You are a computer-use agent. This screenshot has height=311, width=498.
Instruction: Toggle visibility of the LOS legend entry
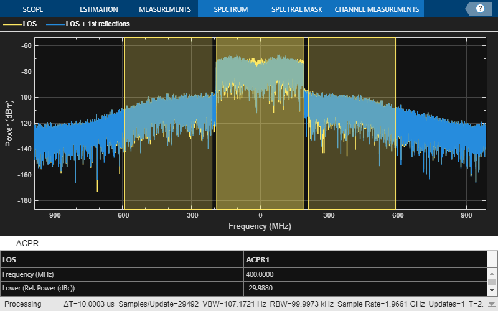(x=30, y=24)
